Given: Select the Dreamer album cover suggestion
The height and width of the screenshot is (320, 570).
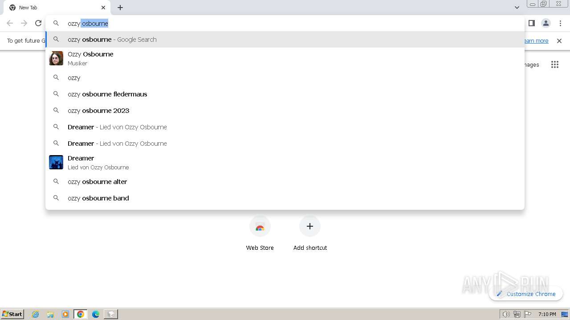Looking at the screenshot, I should click(285, 162).
